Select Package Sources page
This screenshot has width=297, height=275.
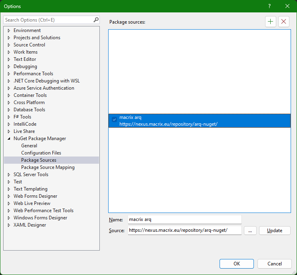click(x=39, y=160)
